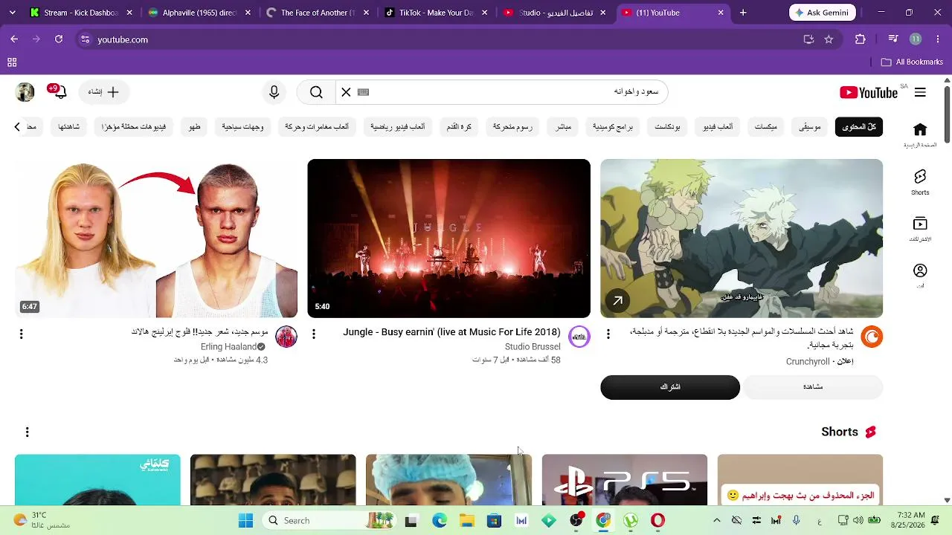Screen dimensions: 952x535
Task: Open File Explorer from the taskbar
Action: 466,520
